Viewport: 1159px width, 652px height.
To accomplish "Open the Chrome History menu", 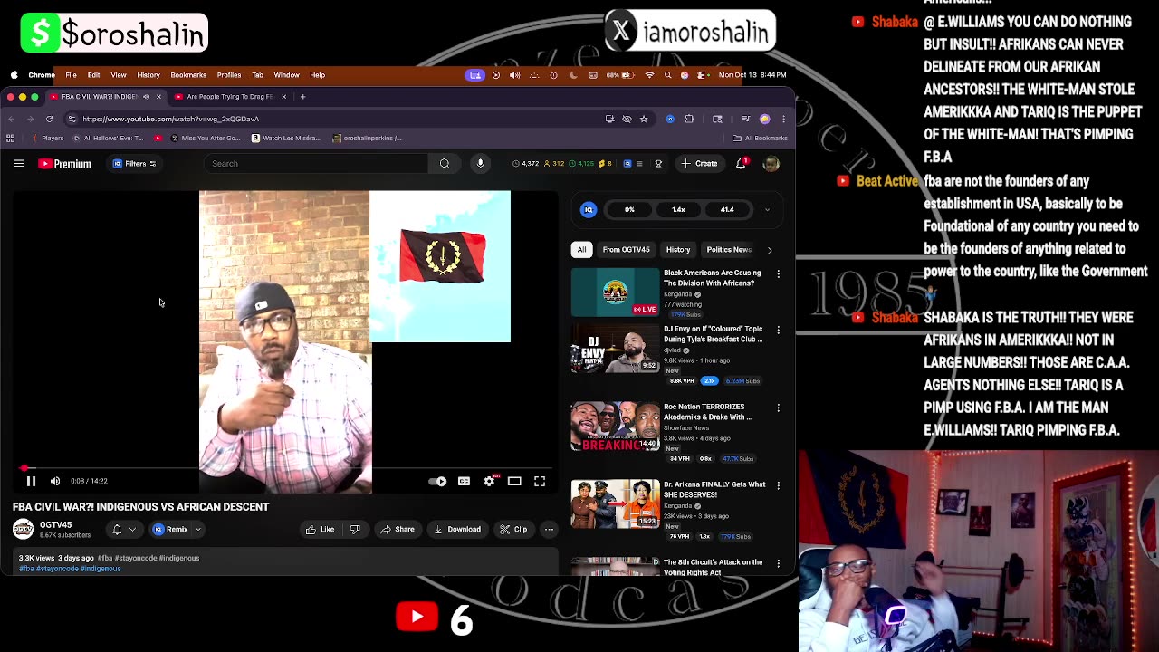I will 148,75.
